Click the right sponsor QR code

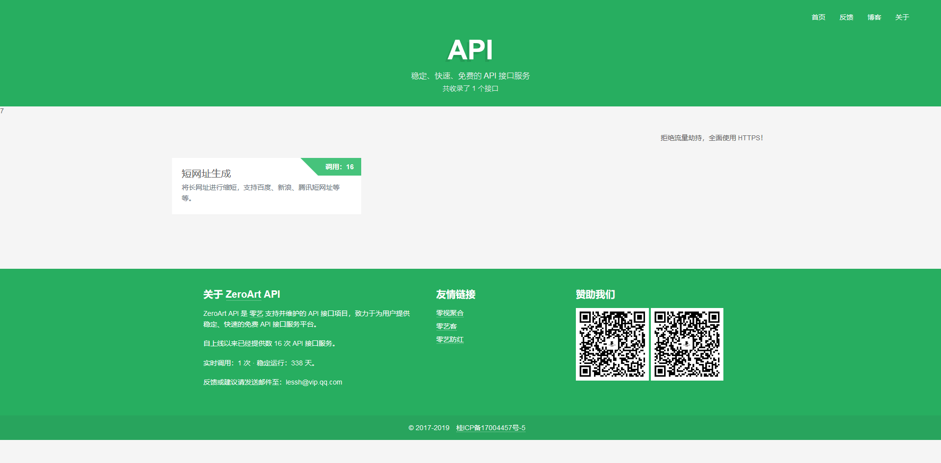(687, 344)
